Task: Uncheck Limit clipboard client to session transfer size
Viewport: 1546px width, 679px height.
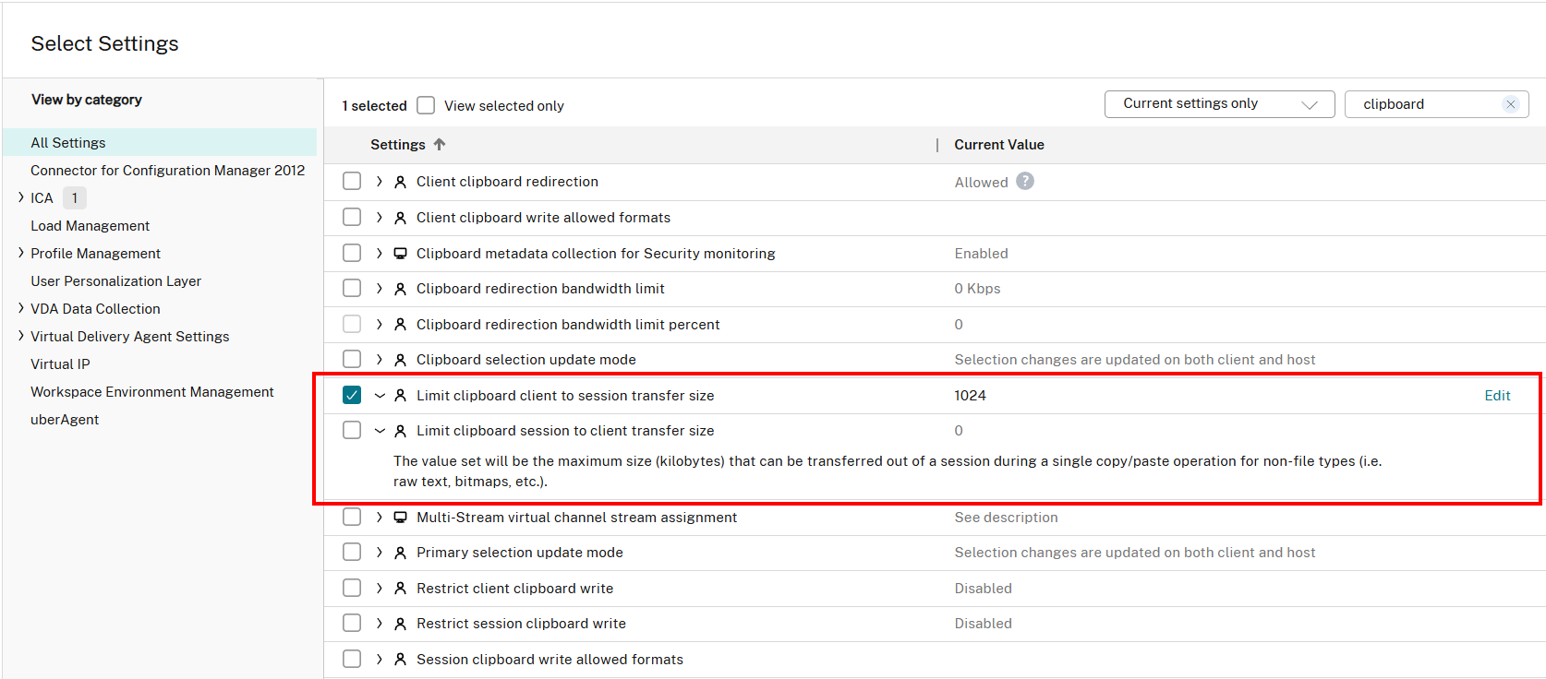Action: click(x=352, y=395)
